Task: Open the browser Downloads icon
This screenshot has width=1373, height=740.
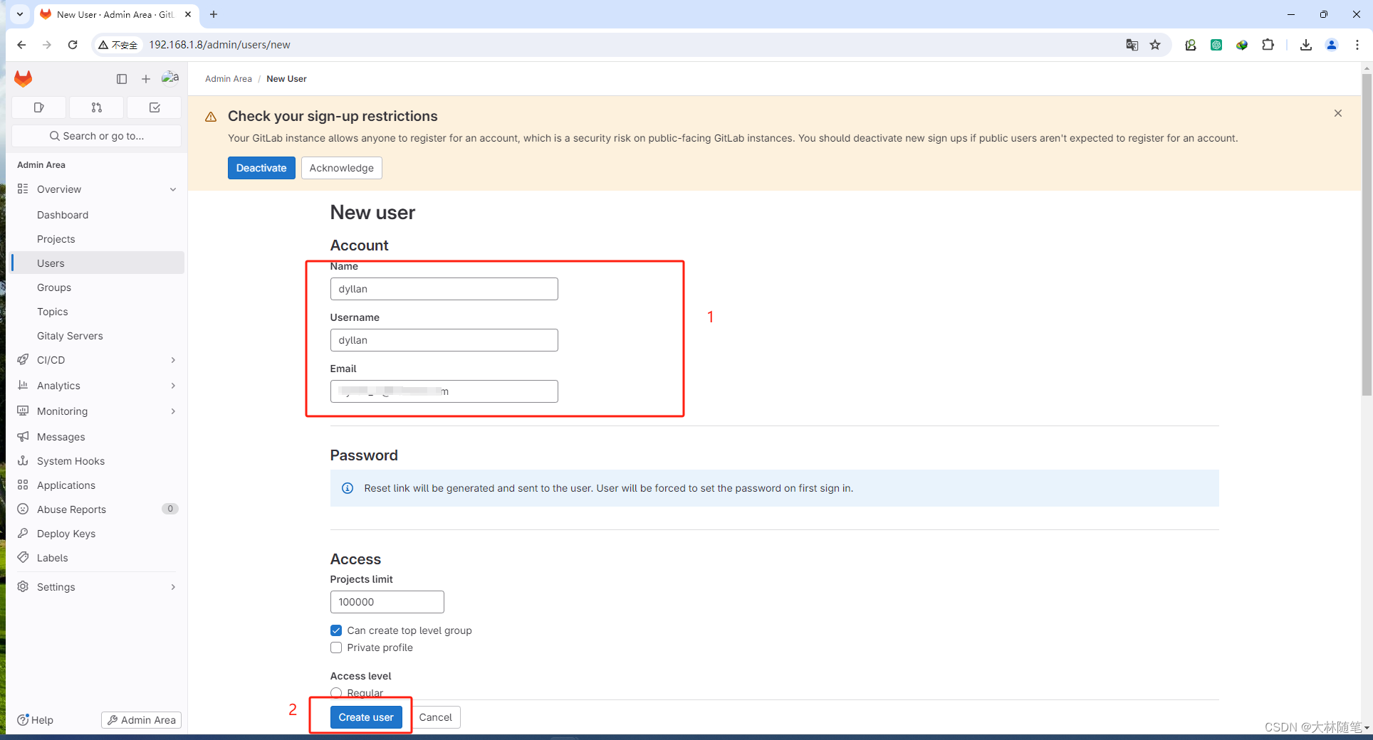Action: [1305, 44]
